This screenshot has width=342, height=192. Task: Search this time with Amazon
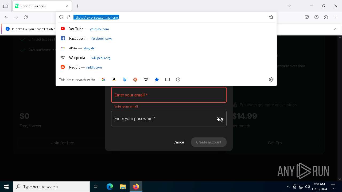click(x=114, y=79)
